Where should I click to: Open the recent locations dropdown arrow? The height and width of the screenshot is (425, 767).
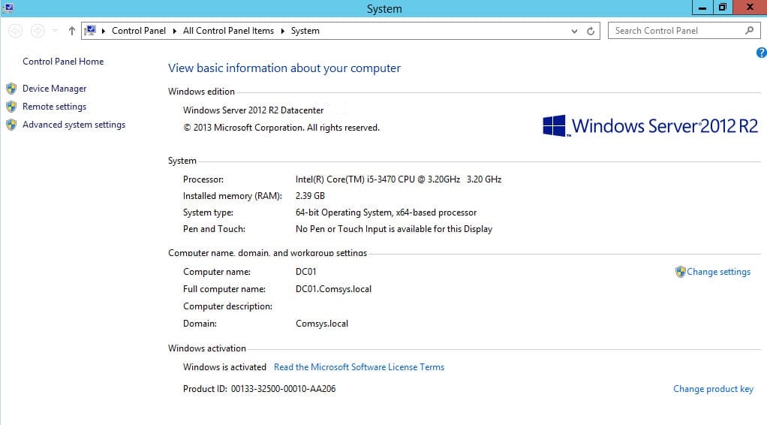tap(55, 31)
